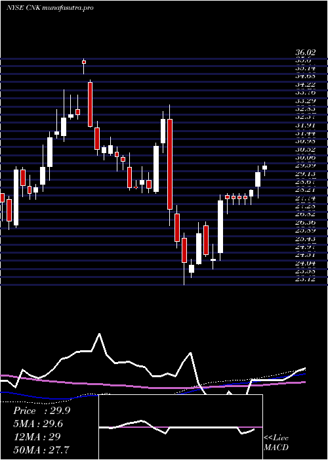The height and width of the screenshot is (460, 328).
Task: Select the 24.04 price axis value
Action: tap(306, 263)
